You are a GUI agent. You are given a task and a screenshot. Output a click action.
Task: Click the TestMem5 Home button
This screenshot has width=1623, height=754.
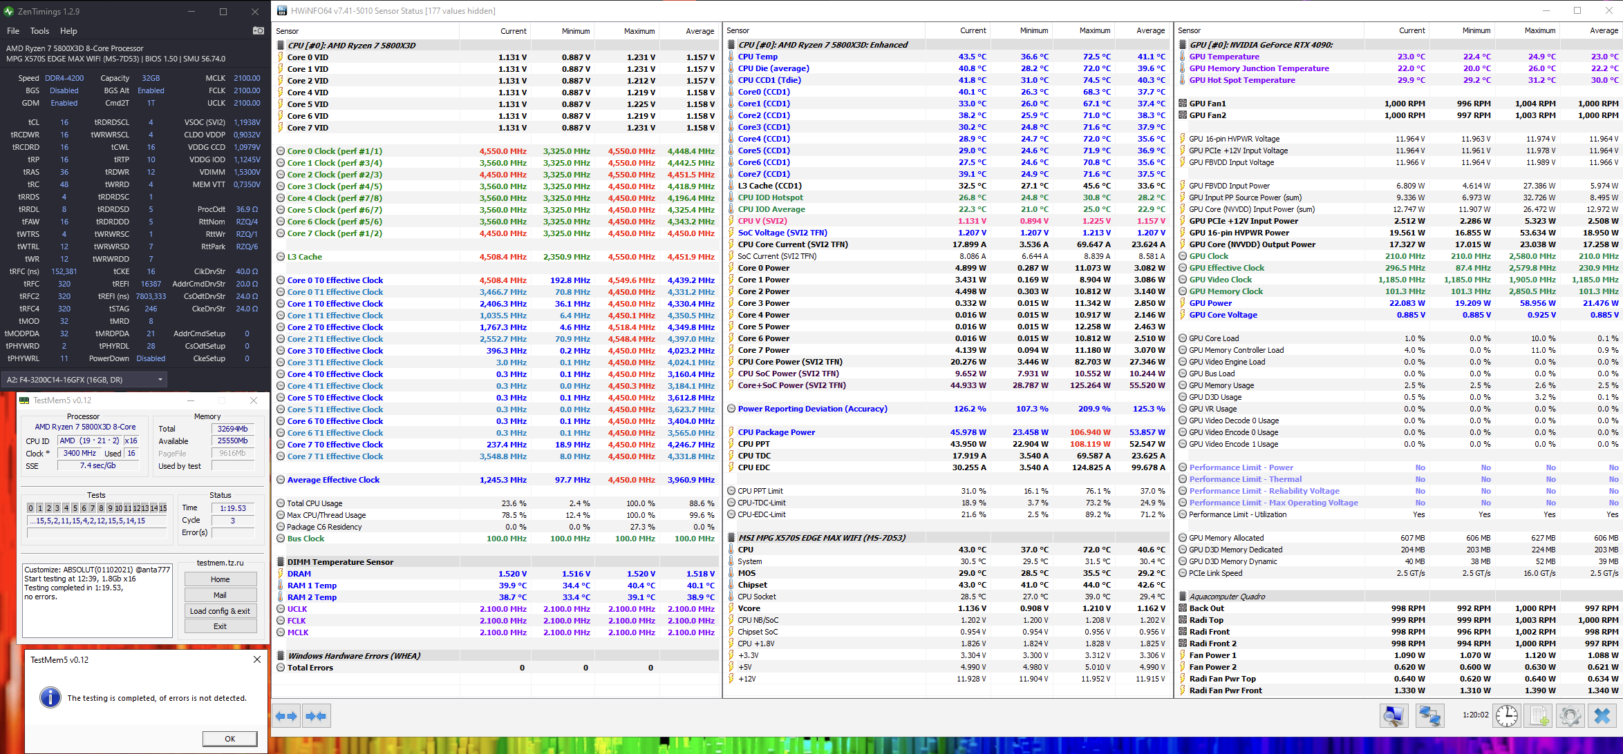point(220,579)
